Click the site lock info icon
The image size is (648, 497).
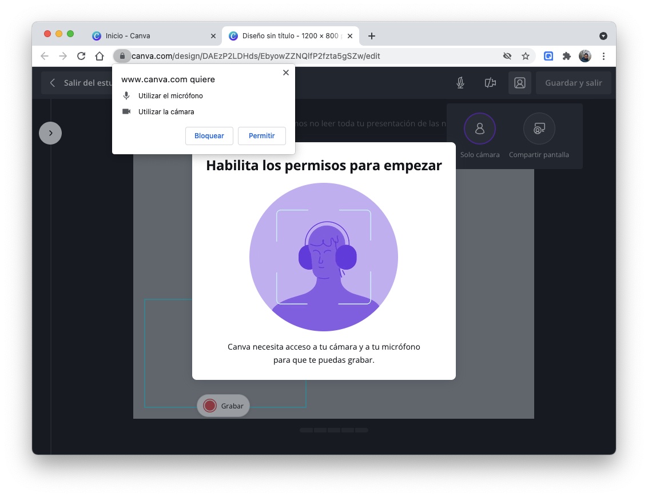tap(122, 56)
